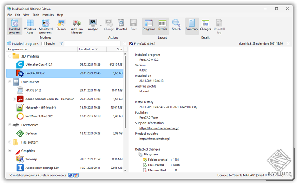Viewport: 298px width, 184px height.
Task: Collapse the Electronics group
Action: [10, 125]
